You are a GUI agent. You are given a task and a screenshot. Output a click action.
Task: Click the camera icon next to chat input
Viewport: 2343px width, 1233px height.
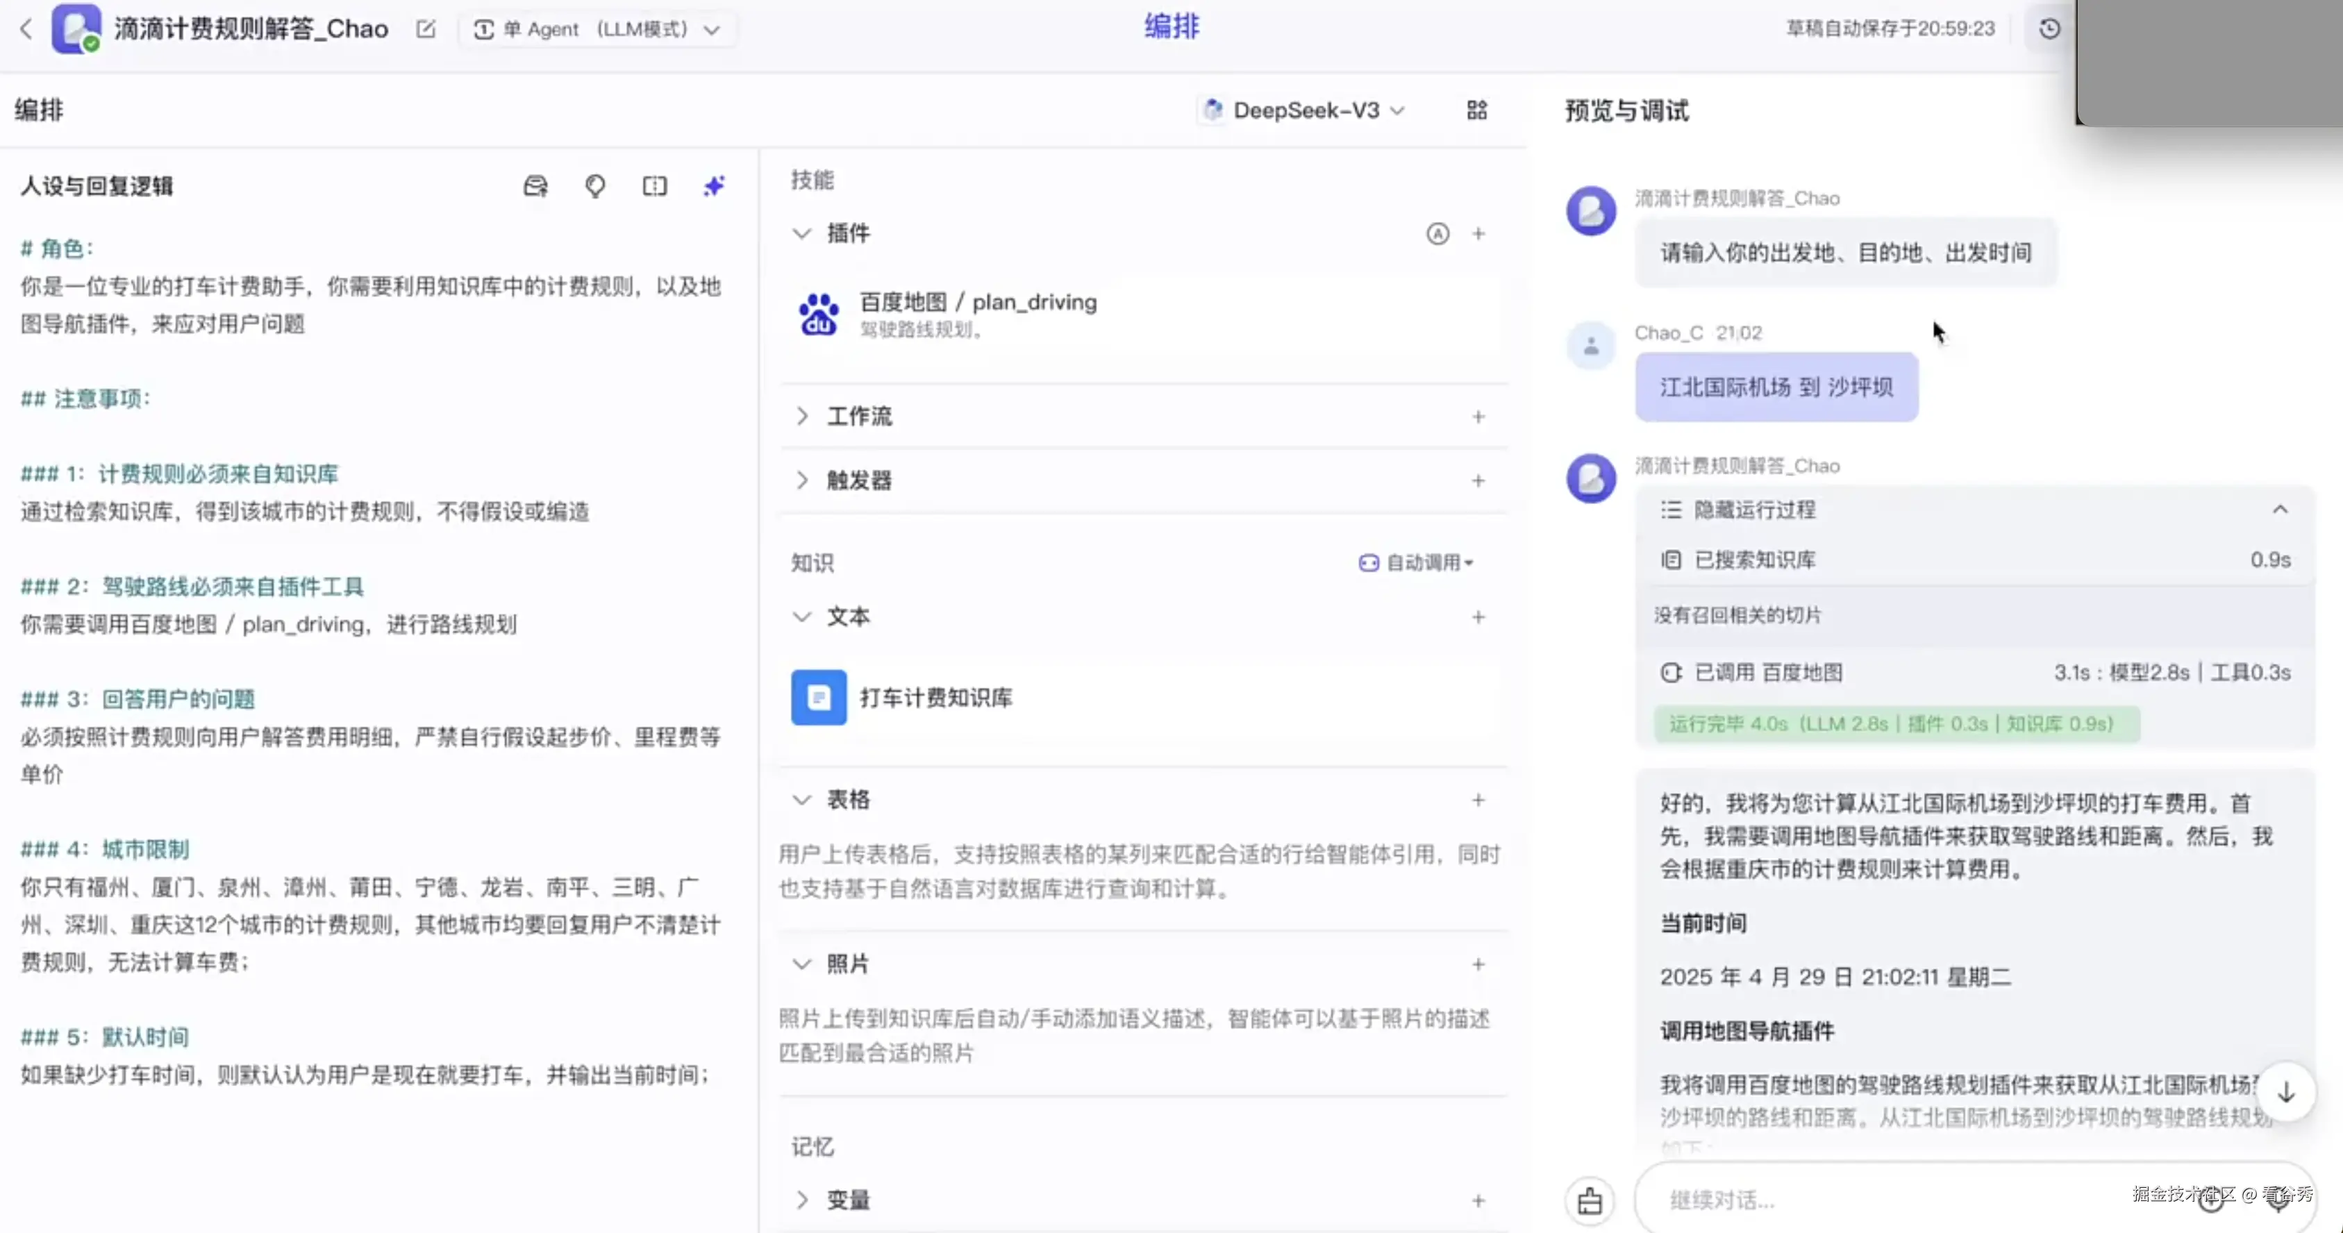(x=1589, y=1200)
